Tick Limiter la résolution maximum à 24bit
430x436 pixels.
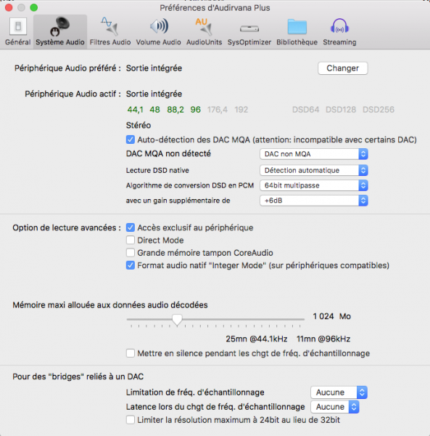click(131, 420)
